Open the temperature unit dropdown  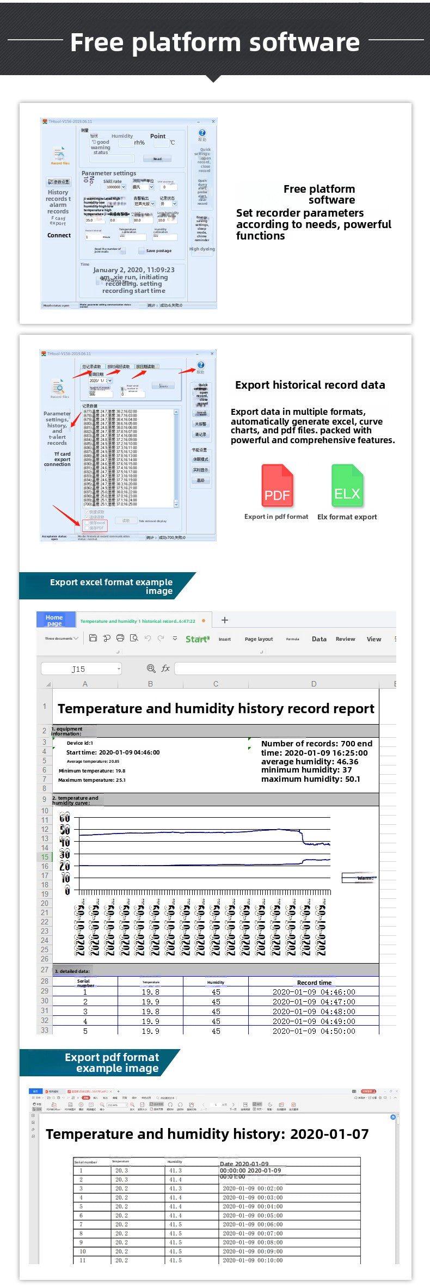point(151,187)
